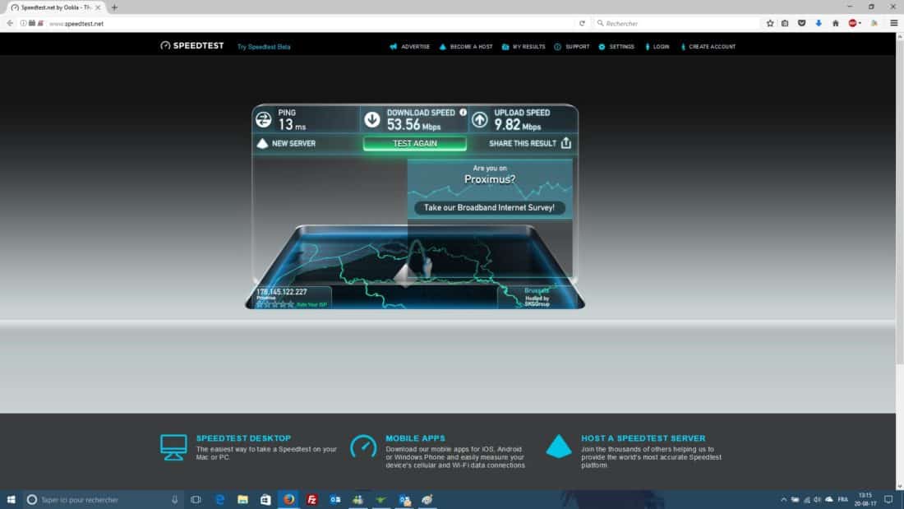Click the Host Server pyramid icon
Screen dimensions: 904x509
tap(559, 447)
